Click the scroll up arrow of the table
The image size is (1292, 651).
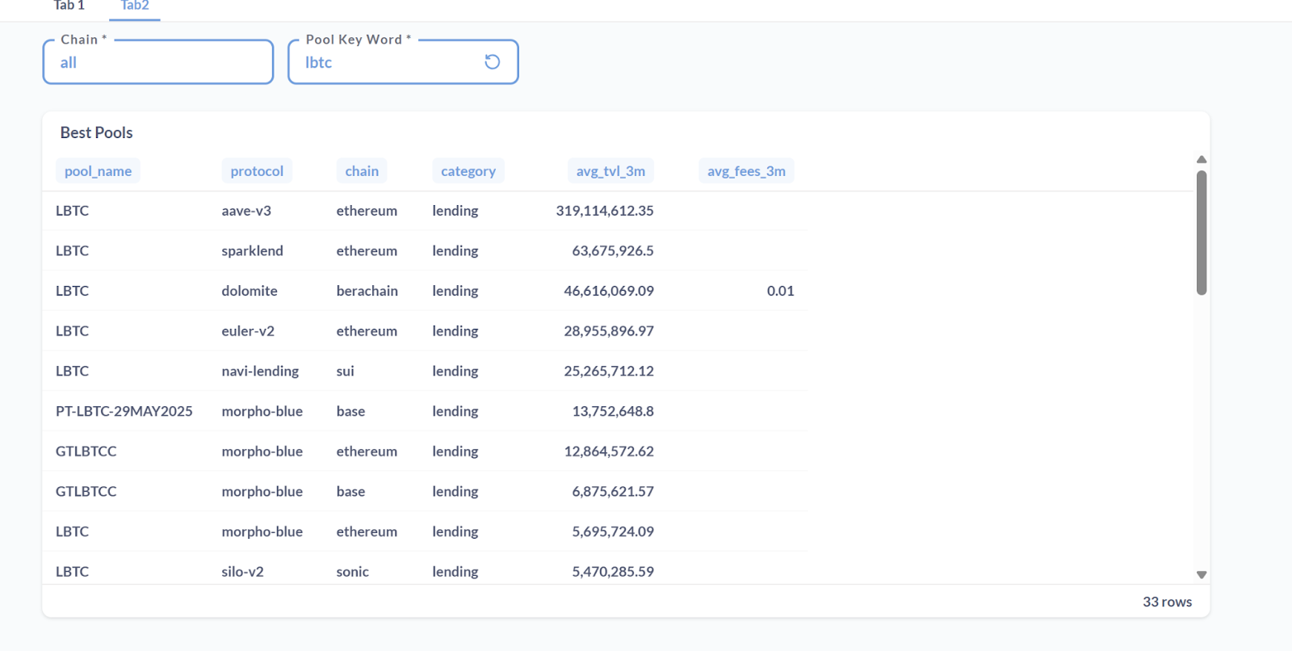point(1202,160)
